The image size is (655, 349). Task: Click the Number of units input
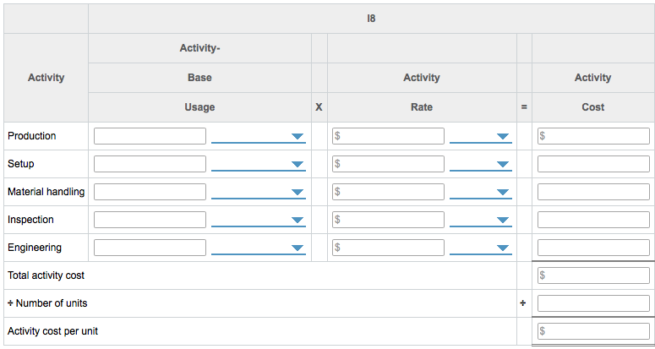pyautogui.click(x=593, y=303)
